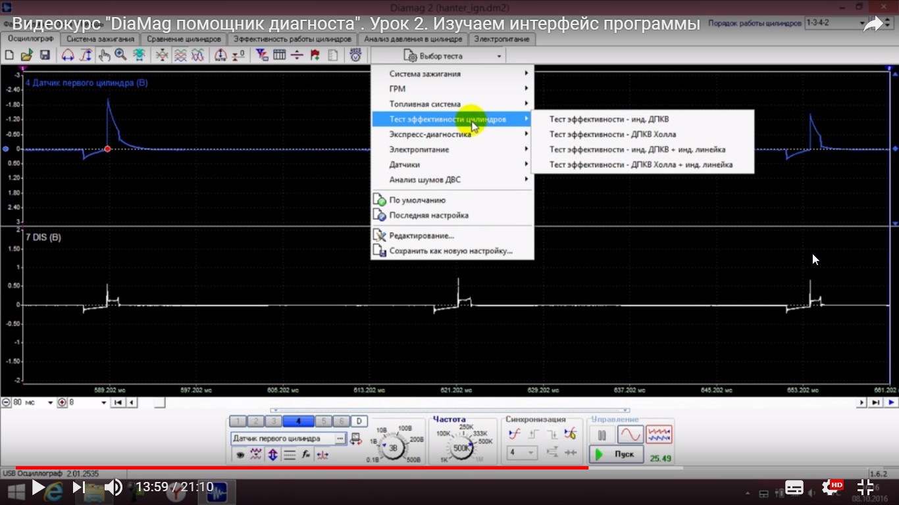Click the zero-level reset icon
This screenshot has height=505, width=899.
[x=239, y=56]
